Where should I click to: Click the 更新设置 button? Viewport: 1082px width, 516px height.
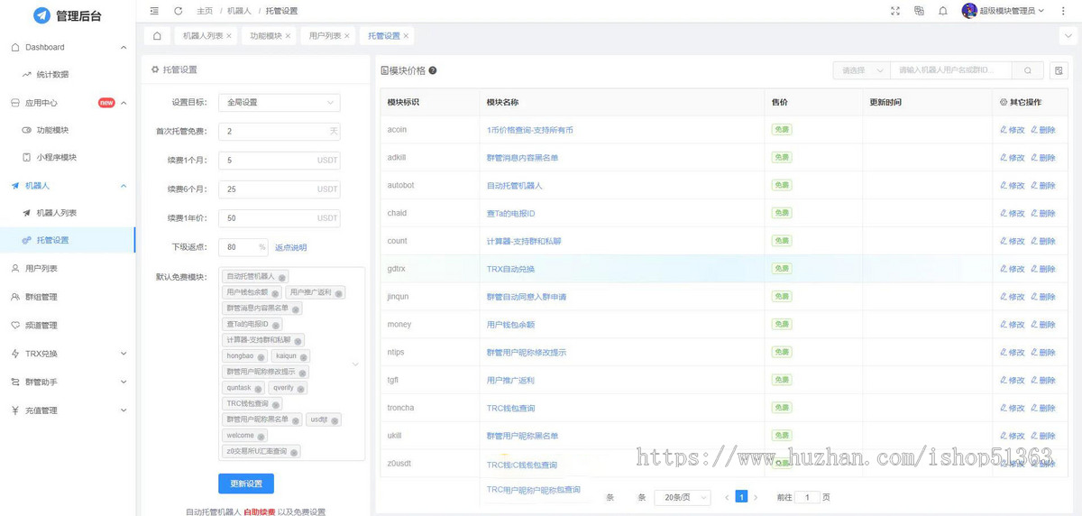point(246,484)
